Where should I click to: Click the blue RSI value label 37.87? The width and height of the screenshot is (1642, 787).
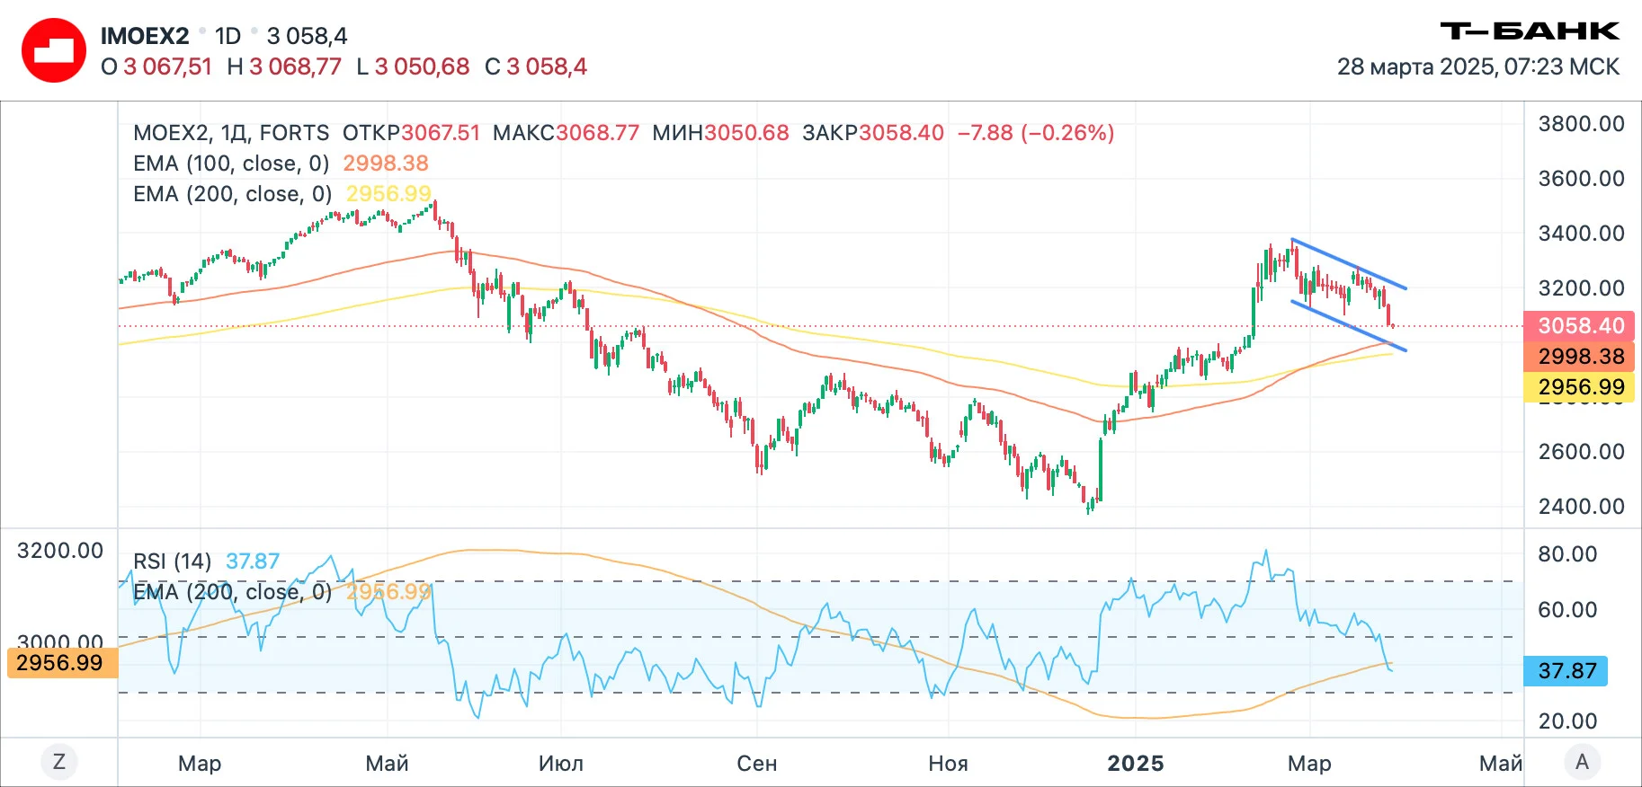pos(1566,671)
